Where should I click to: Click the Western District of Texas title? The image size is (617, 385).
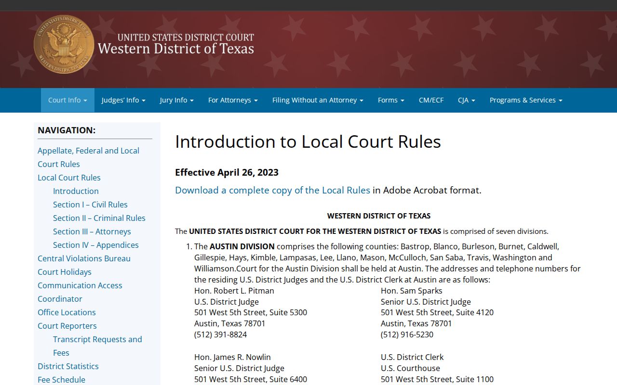(x=176, y=49)
